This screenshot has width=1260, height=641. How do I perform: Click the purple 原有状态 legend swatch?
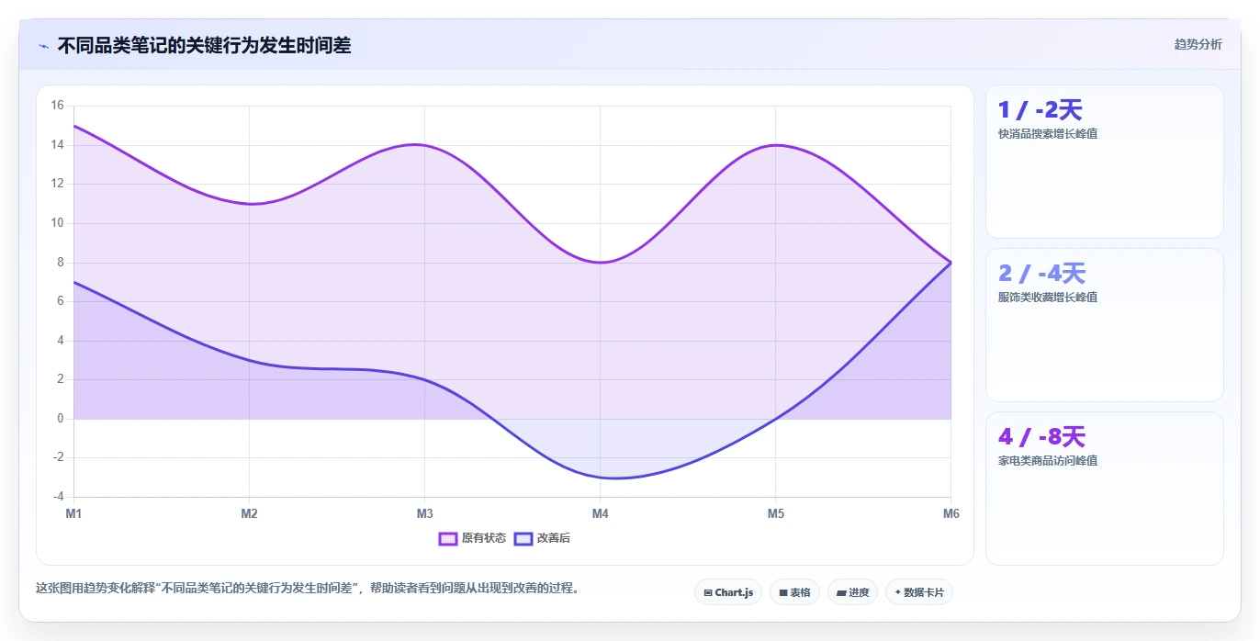[x=448, y=538]
